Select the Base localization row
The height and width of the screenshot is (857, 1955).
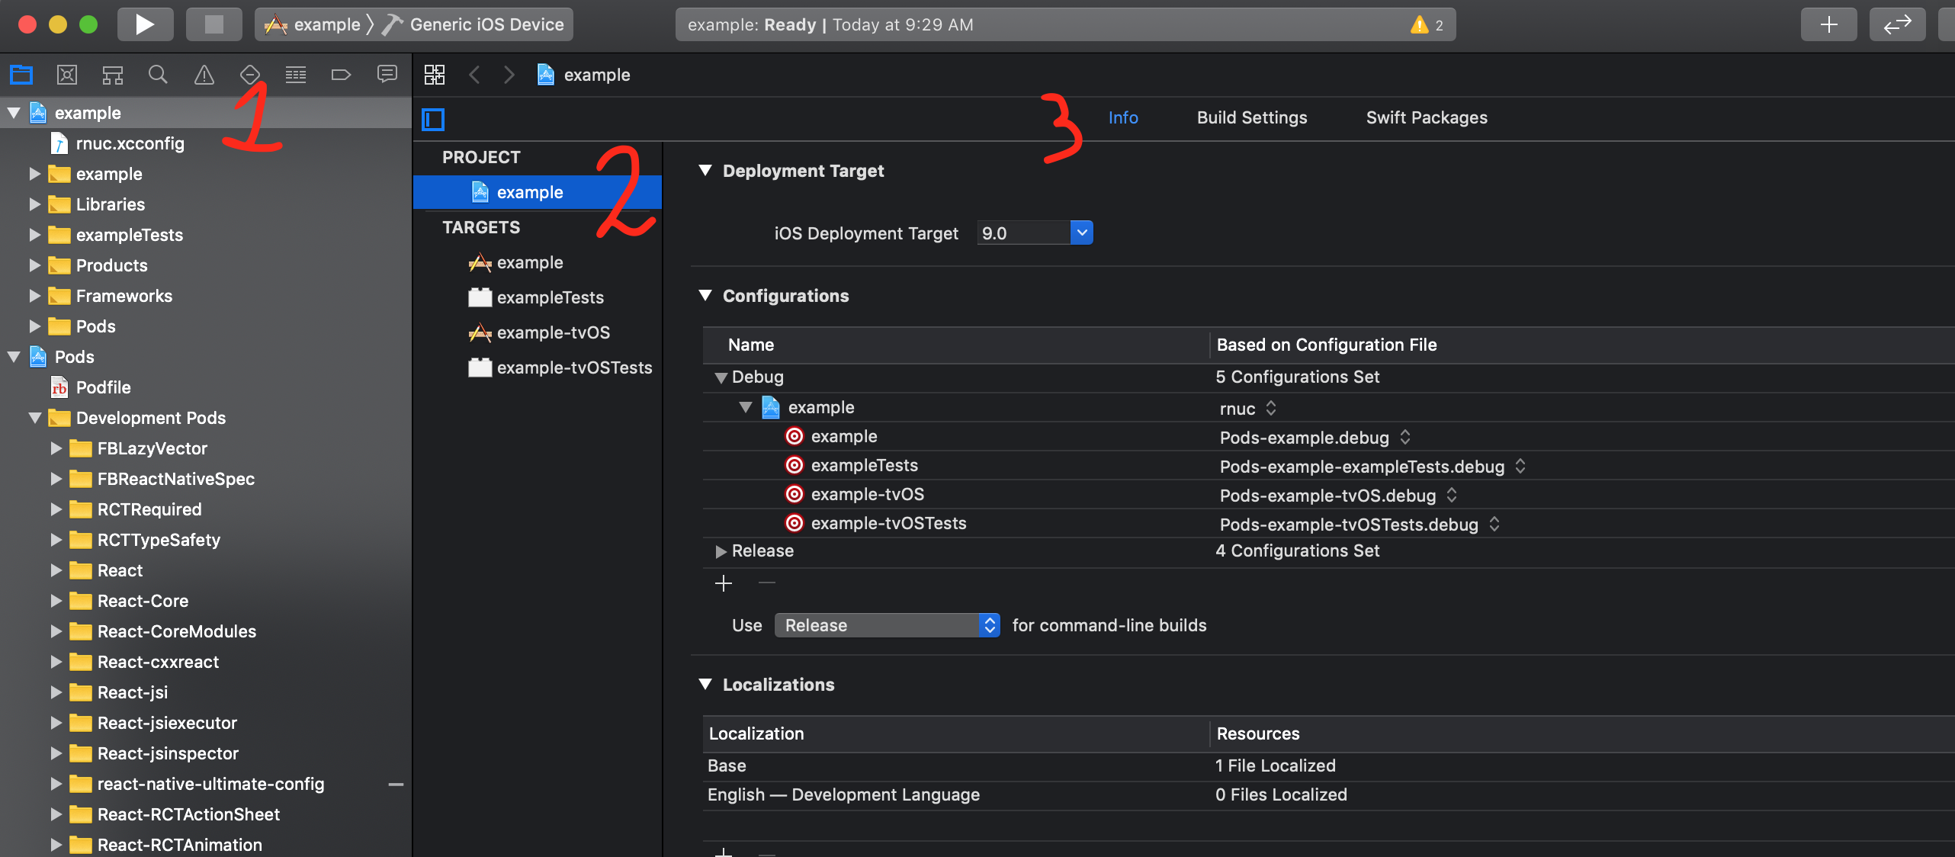point(1328,766)
